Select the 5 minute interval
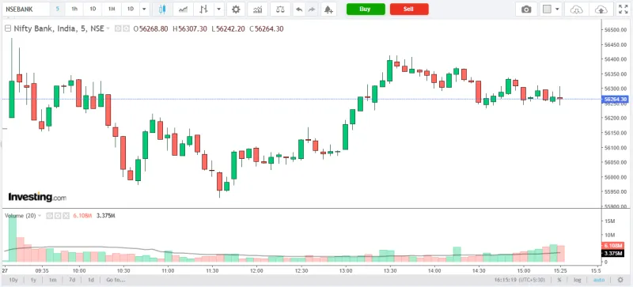Viewport: 633px width, 287px height. point(57,9)
